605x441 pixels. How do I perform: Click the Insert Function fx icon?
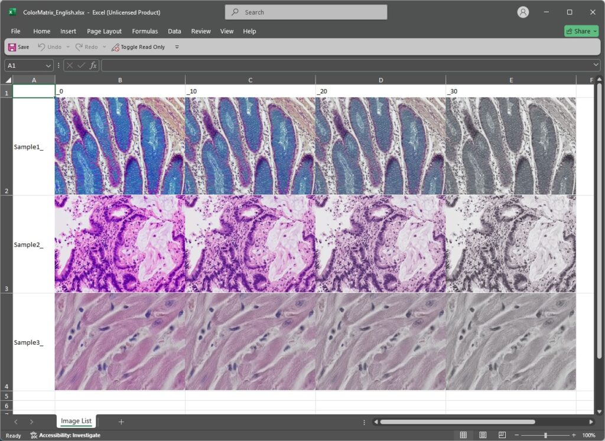point(93,66)
